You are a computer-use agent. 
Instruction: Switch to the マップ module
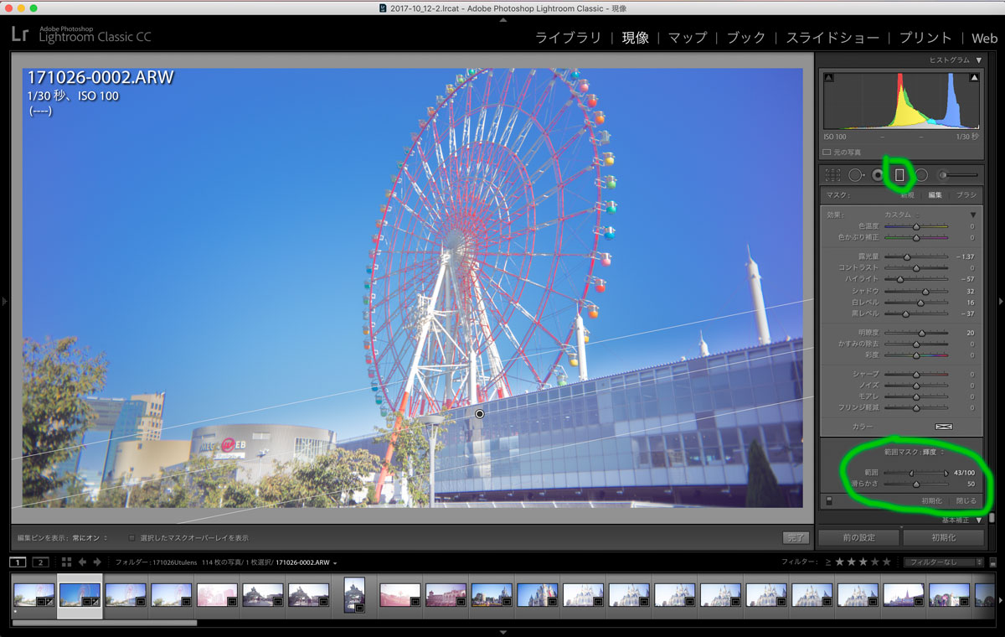(688, 38)
